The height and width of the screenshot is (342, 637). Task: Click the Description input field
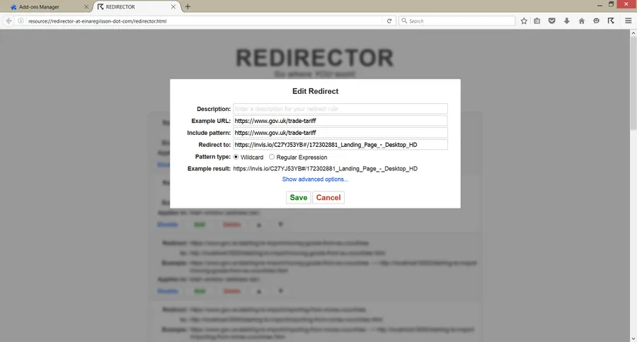click(x=340, y=109)
